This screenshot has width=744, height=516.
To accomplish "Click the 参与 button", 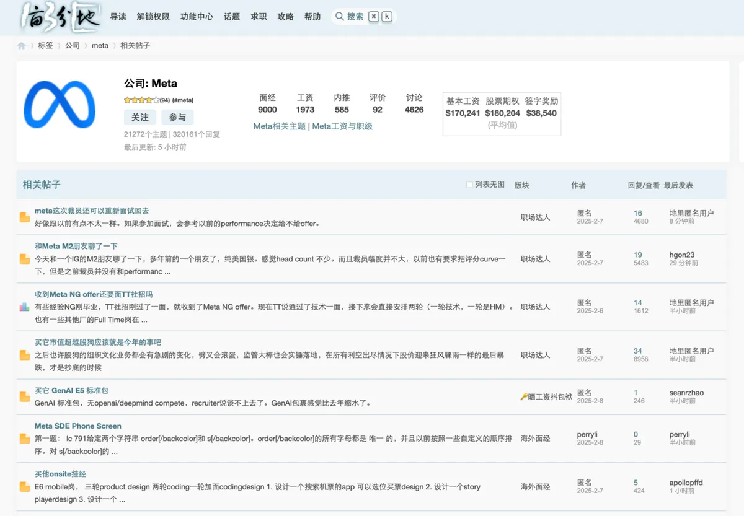I will 177,117.
